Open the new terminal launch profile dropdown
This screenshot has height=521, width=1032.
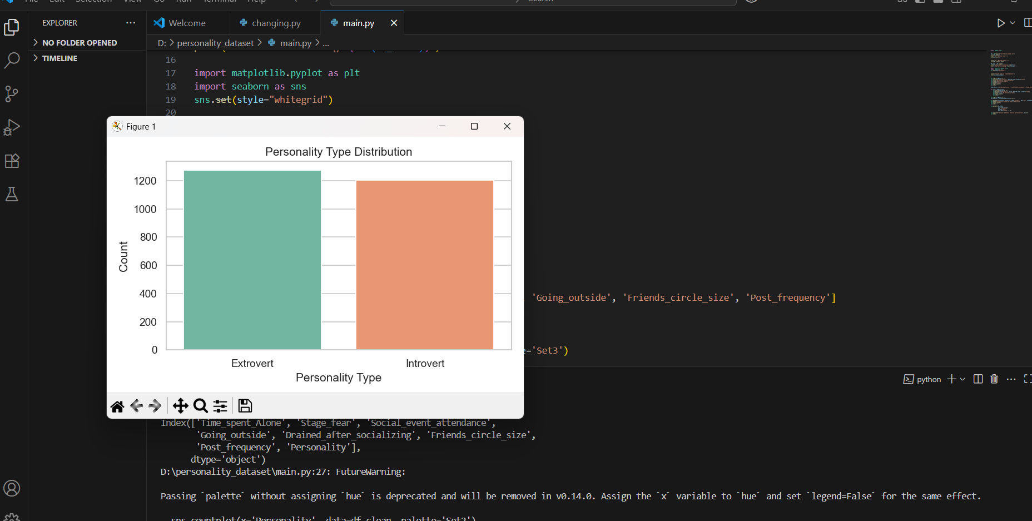pos(962,379)
